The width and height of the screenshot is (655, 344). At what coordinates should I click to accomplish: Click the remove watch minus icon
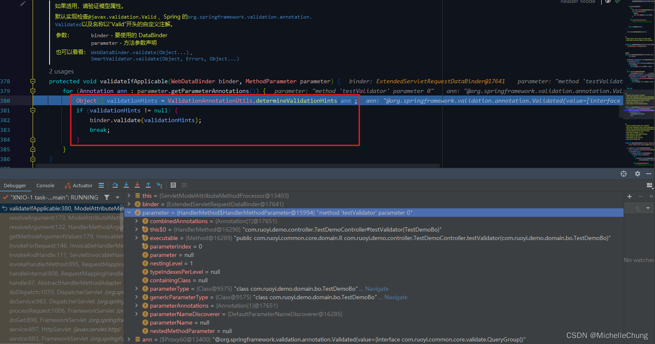(x=641, y=197)
